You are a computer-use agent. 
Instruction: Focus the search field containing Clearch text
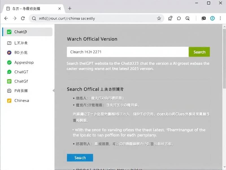(x=128, y=52)
